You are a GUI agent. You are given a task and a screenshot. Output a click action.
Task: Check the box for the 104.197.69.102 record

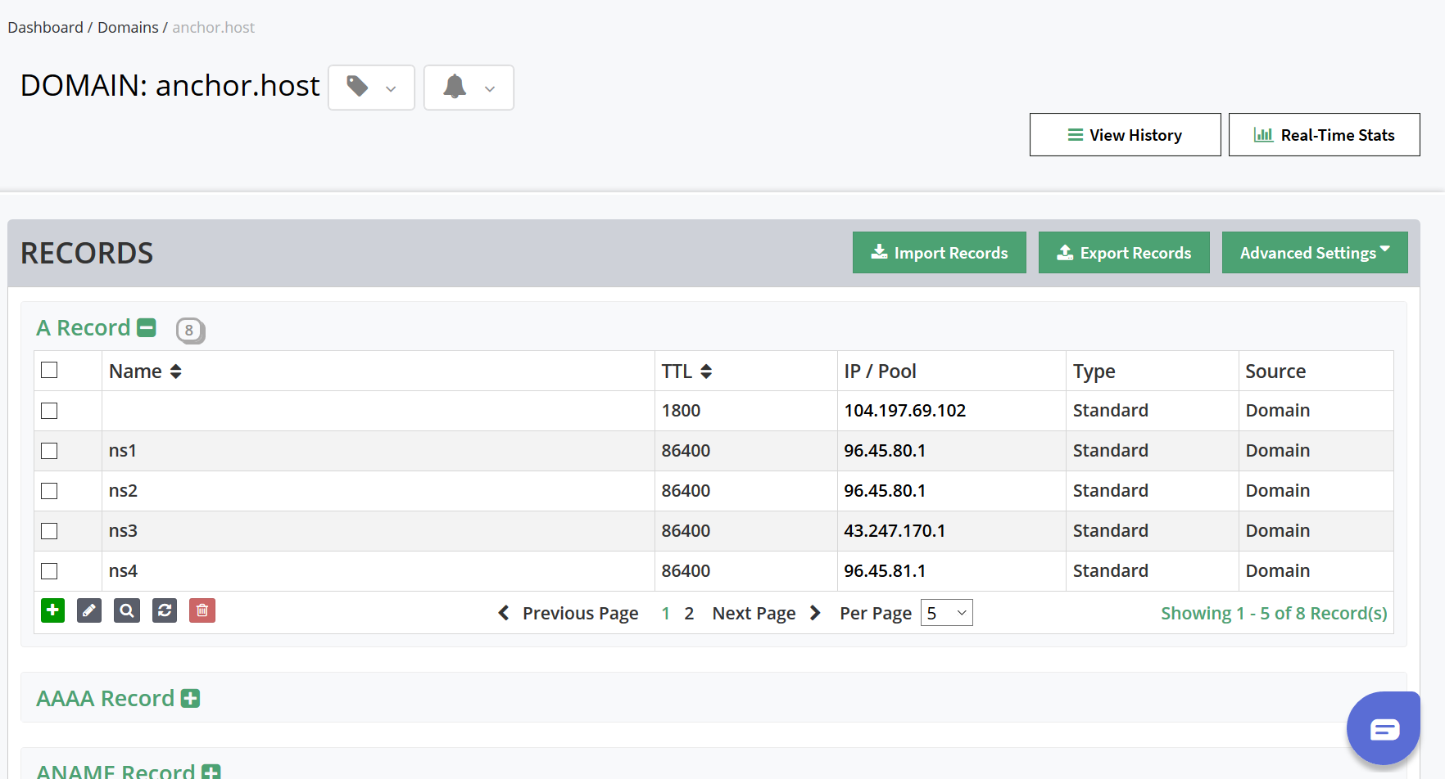[x=49, y=411]
